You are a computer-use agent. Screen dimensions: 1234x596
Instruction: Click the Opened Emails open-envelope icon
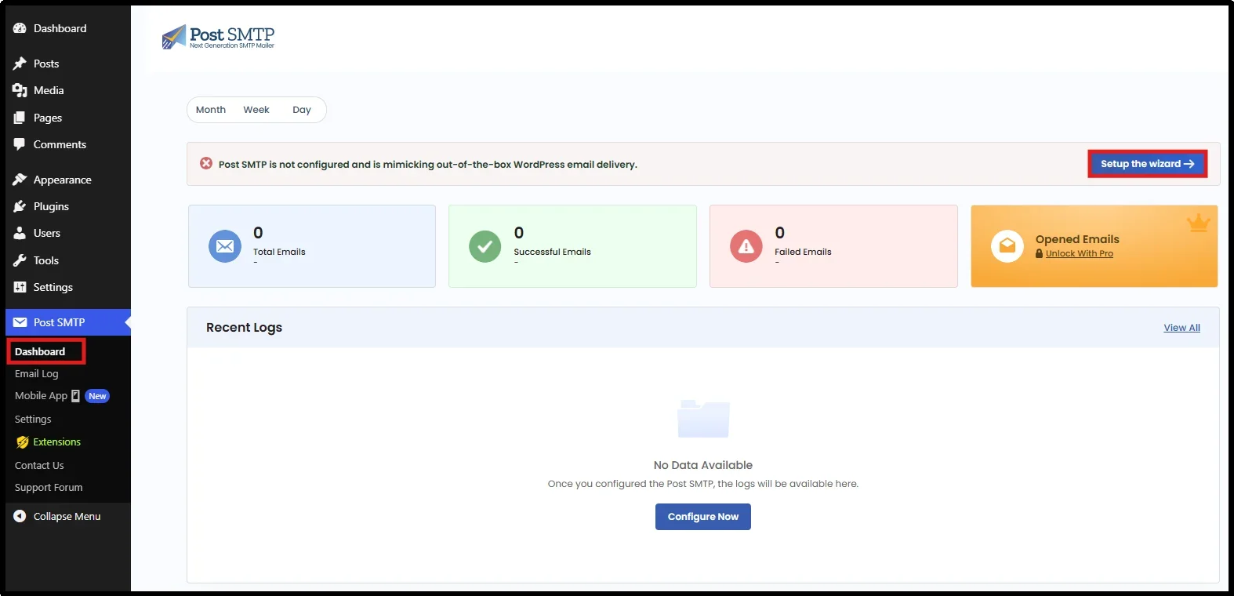1007,246
